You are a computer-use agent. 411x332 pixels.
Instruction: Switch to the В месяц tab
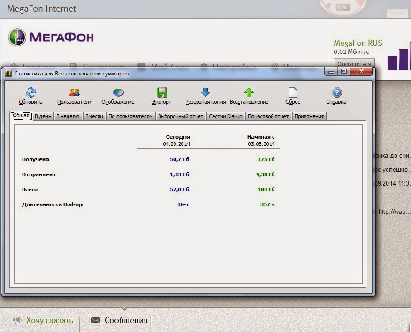tap(94, 116)
